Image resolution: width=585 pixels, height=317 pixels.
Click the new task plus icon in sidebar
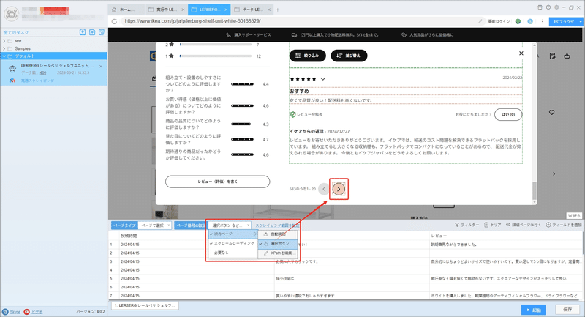92,32
